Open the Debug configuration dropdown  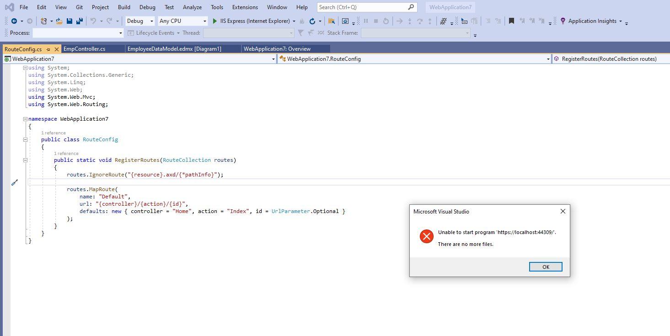[x=151, y=21]
